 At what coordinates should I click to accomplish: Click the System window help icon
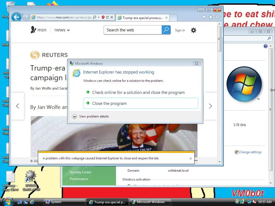266,46
